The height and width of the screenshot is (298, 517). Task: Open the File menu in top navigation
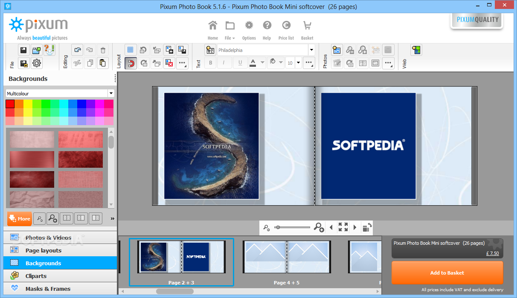pos(230,30)
